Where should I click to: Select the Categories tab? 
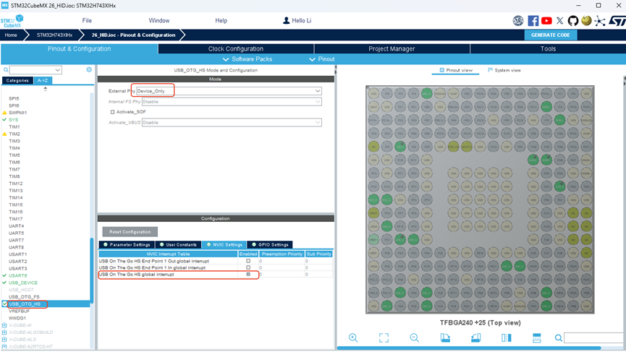(x=17, y=80)
